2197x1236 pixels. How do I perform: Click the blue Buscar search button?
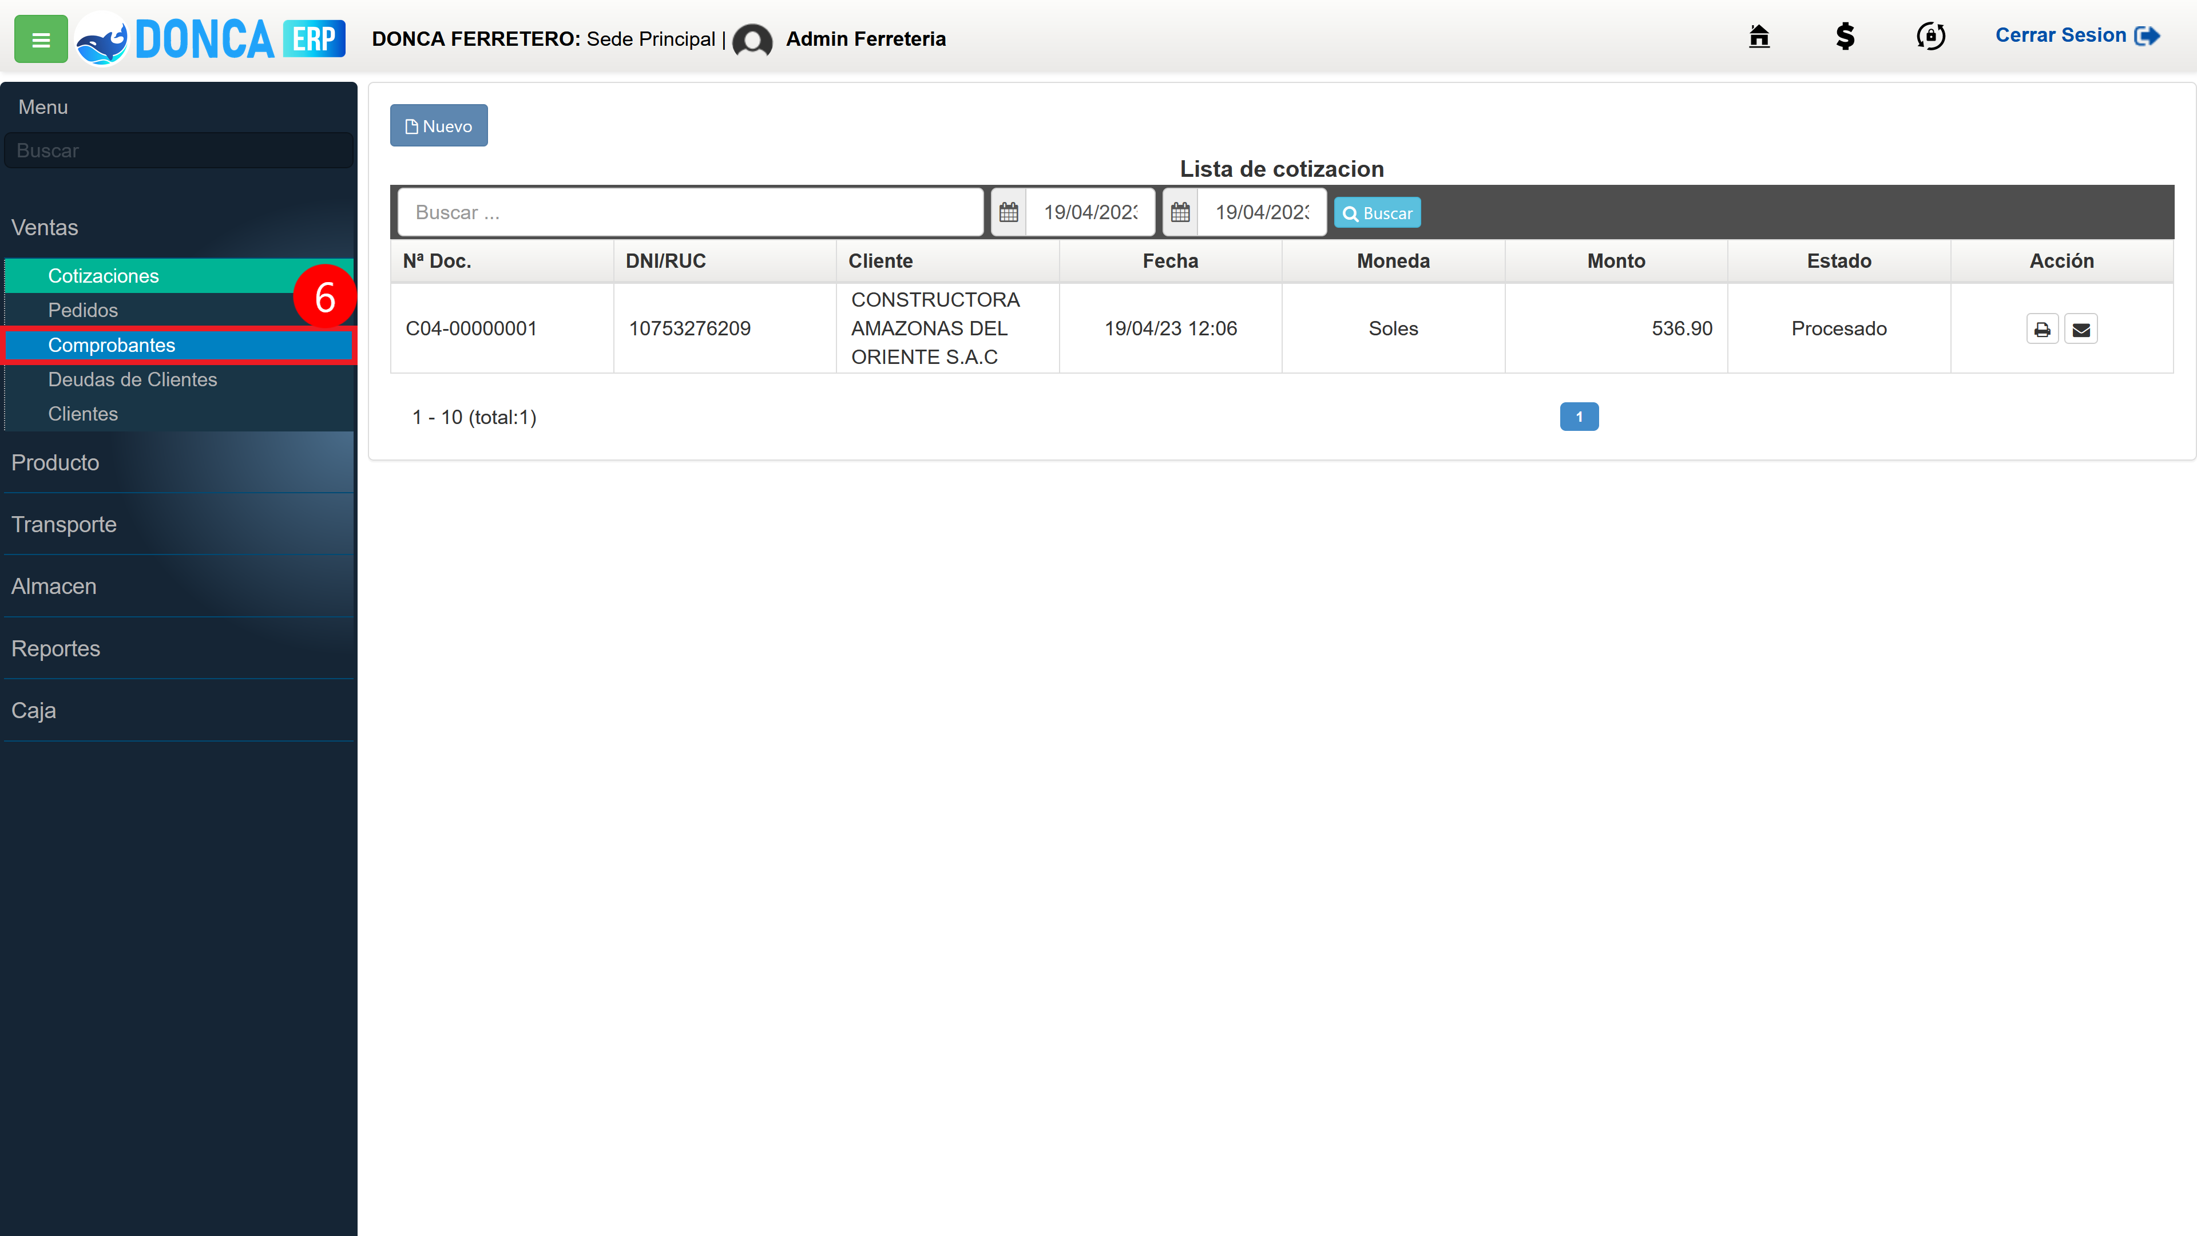pos(1377,213)
